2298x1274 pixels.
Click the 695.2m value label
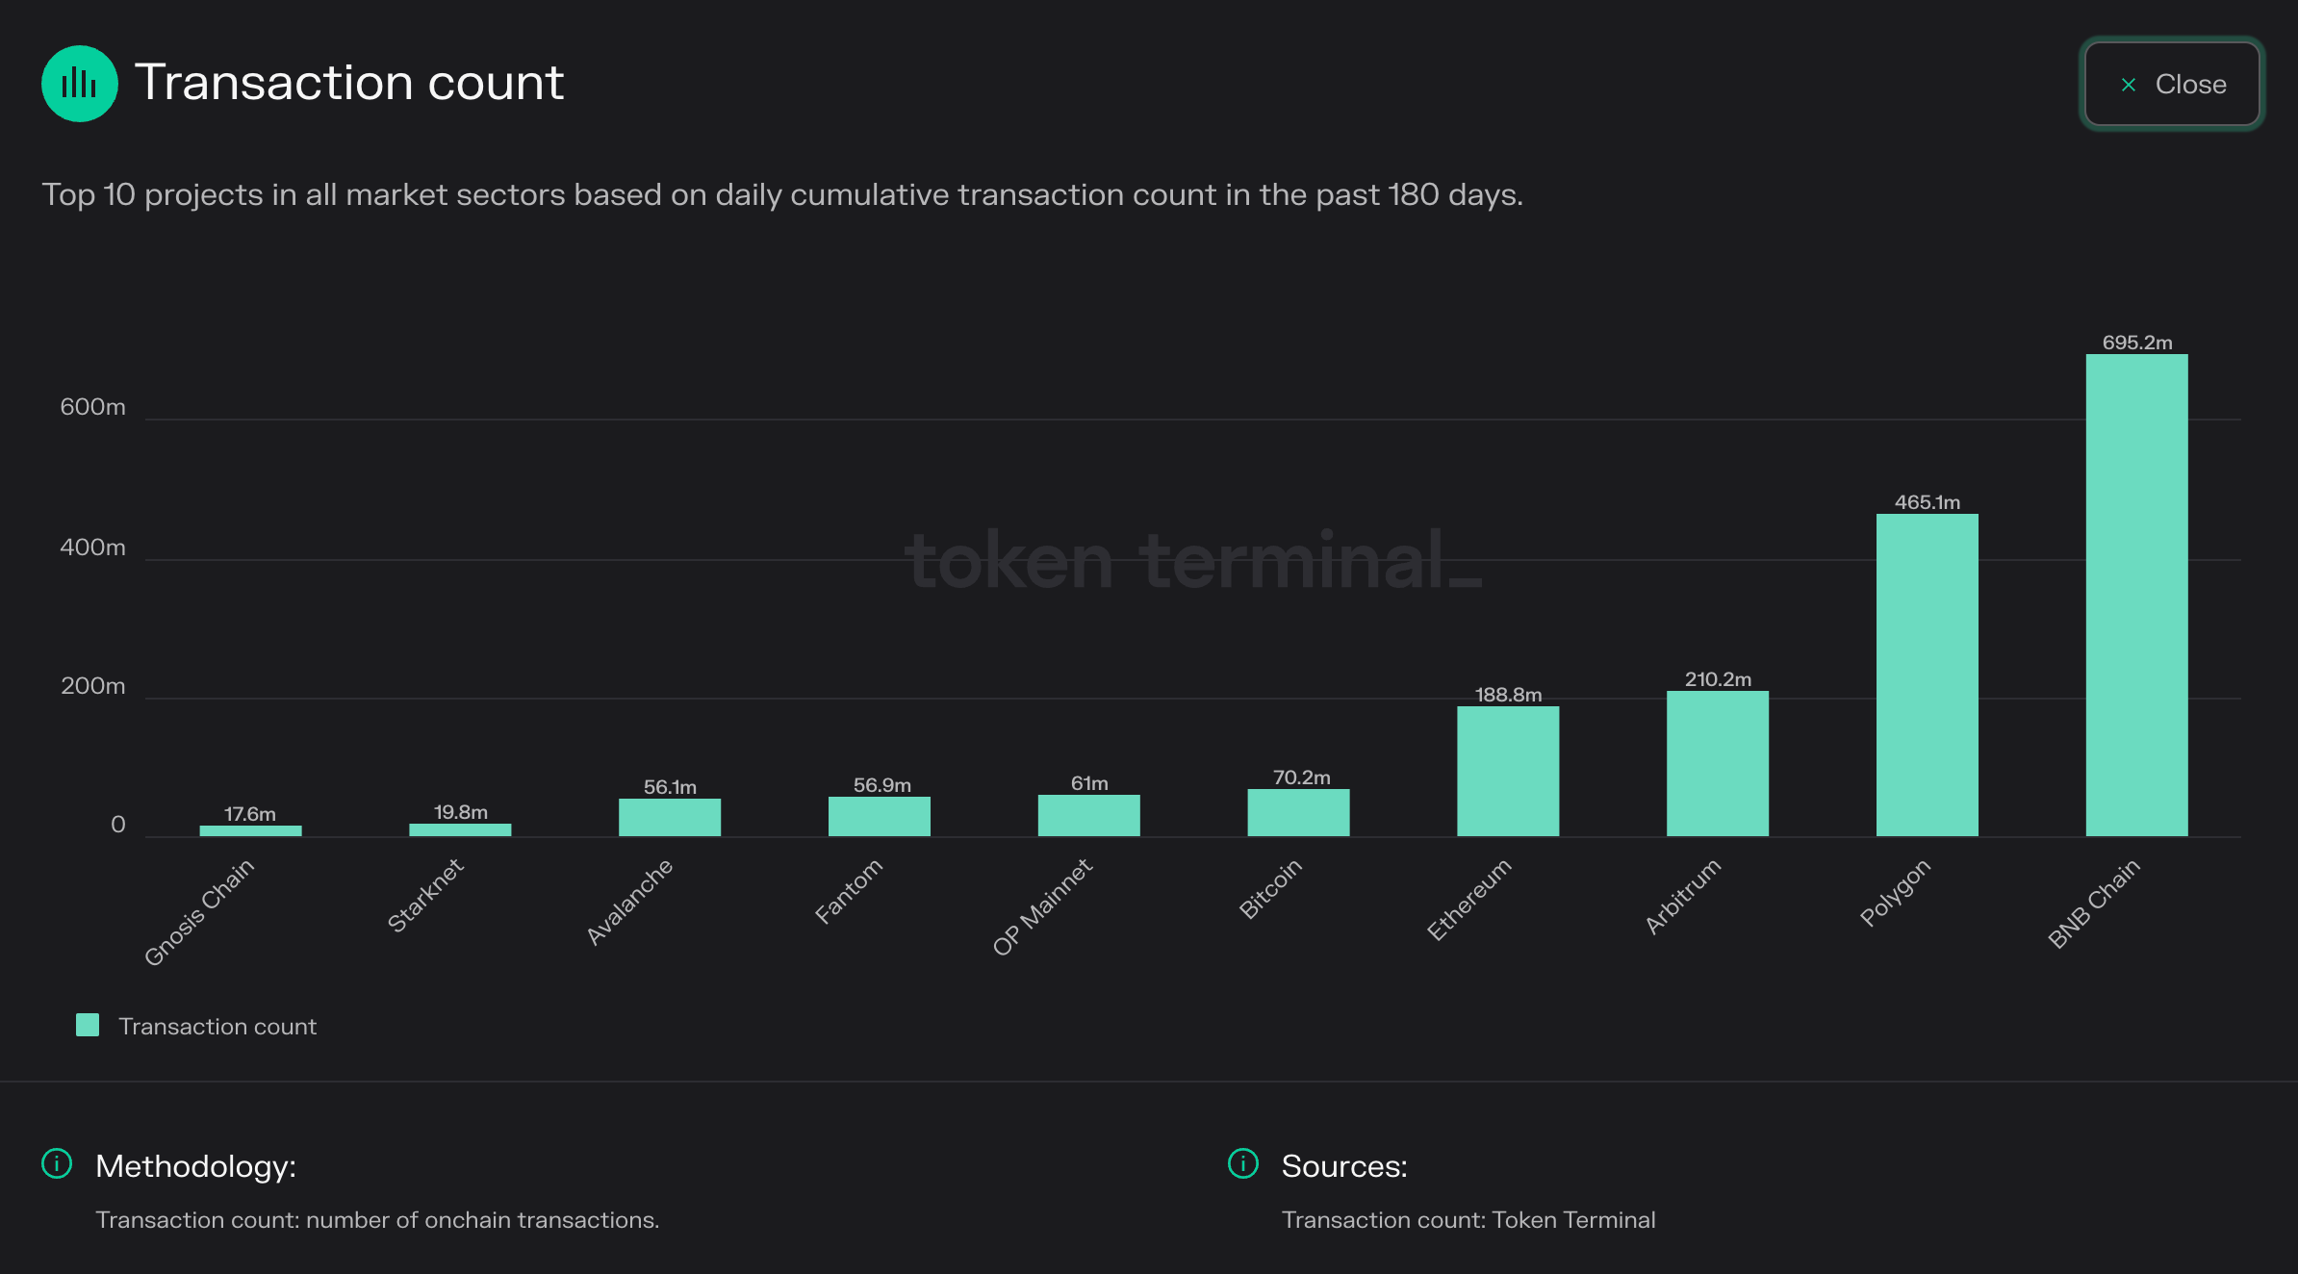pyautogui.click(x=2136, y=343)
